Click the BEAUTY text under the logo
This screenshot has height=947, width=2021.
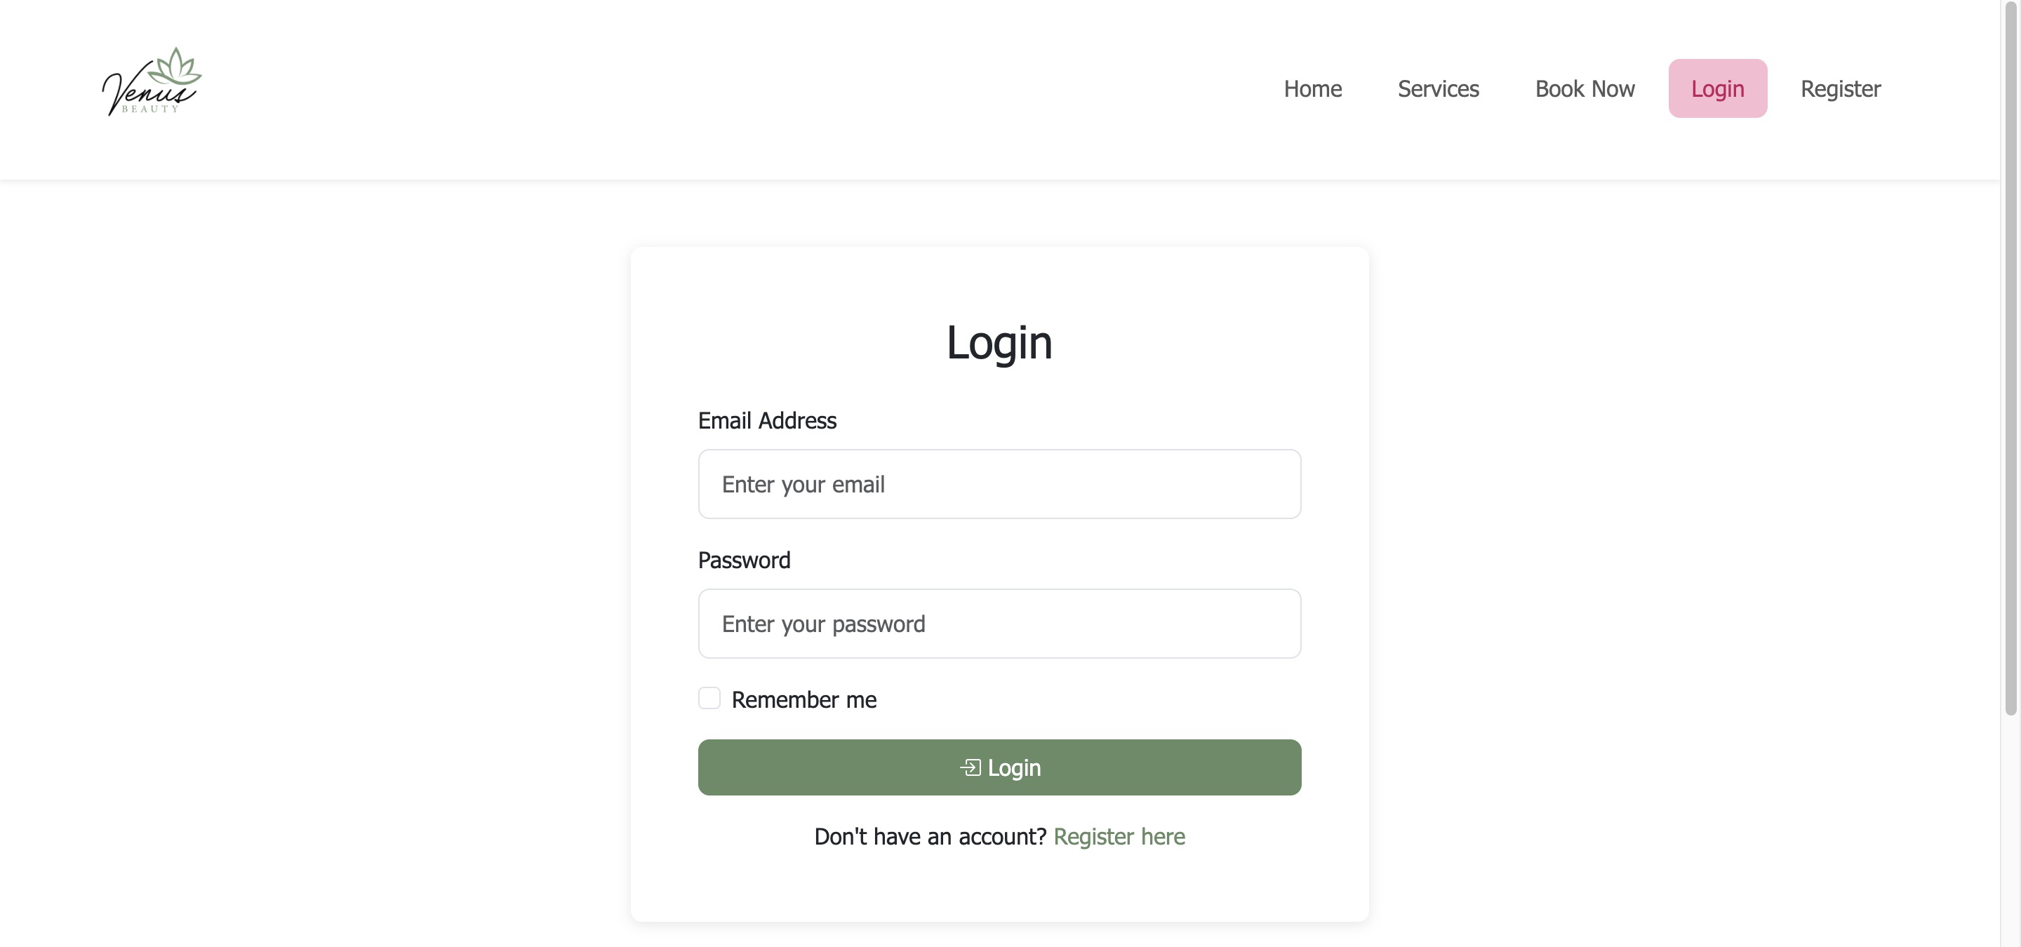tap(150, 109)
